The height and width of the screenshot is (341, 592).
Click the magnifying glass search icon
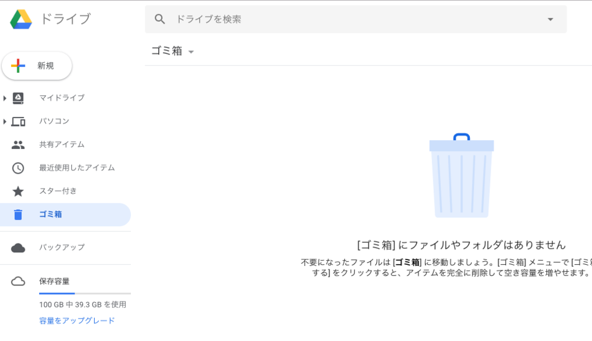pyautogui.click(x=159, y=20)
